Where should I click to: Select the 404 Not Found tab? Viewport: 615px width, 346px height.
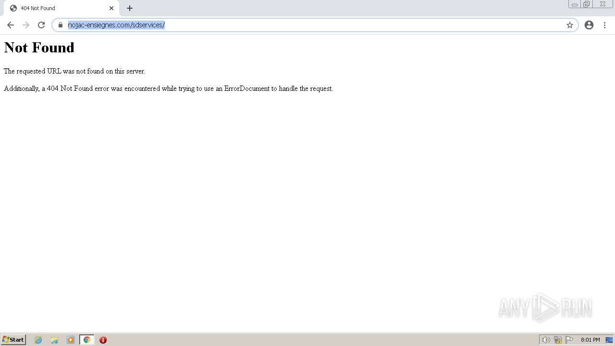(x=61, y=8)
